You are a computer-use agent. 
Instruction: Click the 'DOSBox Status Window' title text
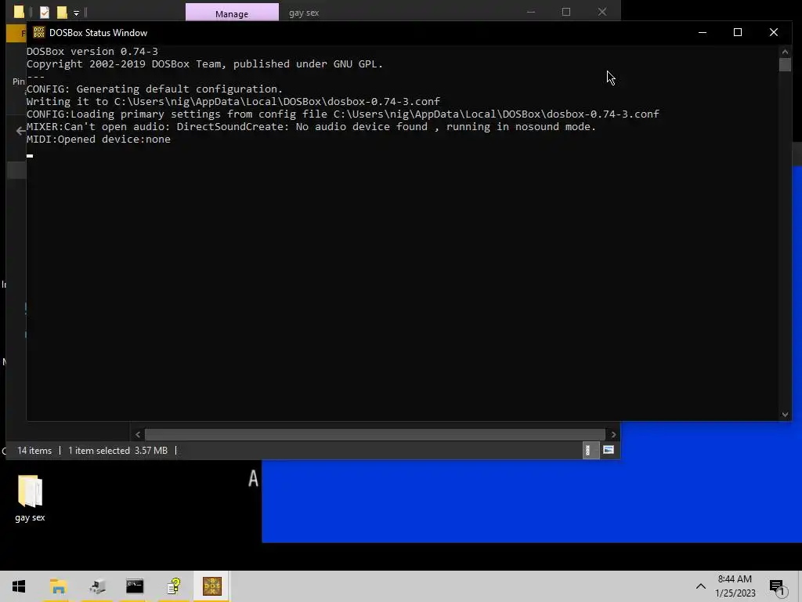[x=98, y=33]
